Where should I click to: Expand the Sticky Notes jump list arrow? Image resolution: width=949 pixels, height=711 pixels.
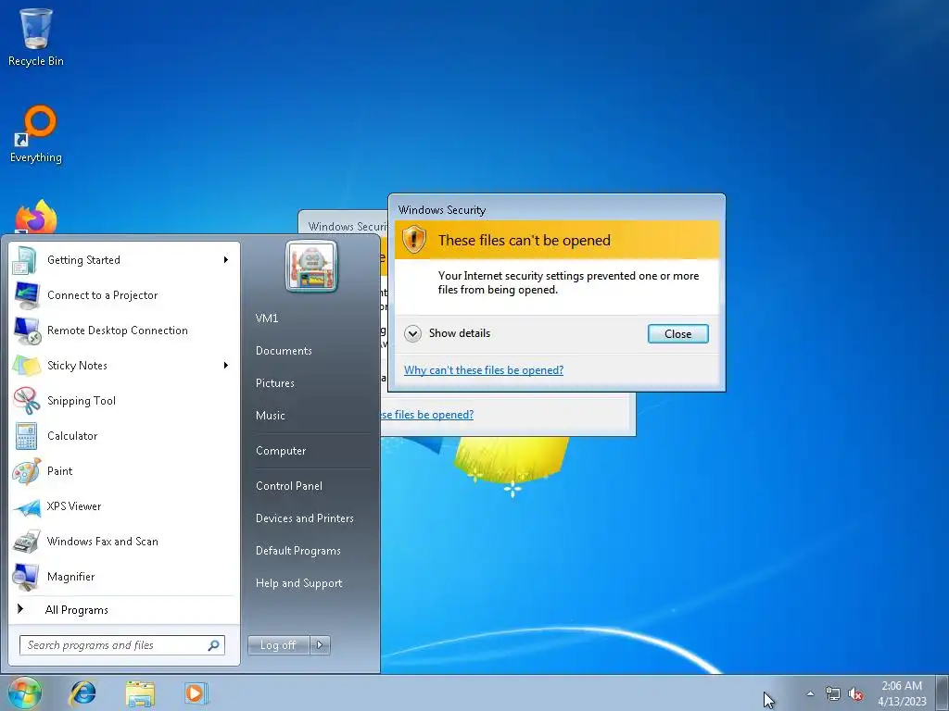pos(226,365)
